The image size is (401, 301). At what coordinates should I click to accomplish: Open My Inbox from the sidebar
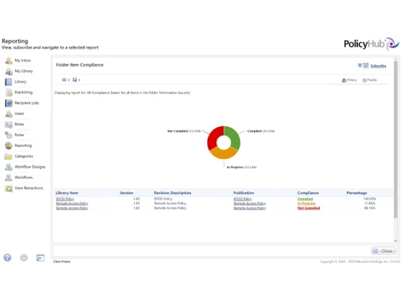coord(18,60)
